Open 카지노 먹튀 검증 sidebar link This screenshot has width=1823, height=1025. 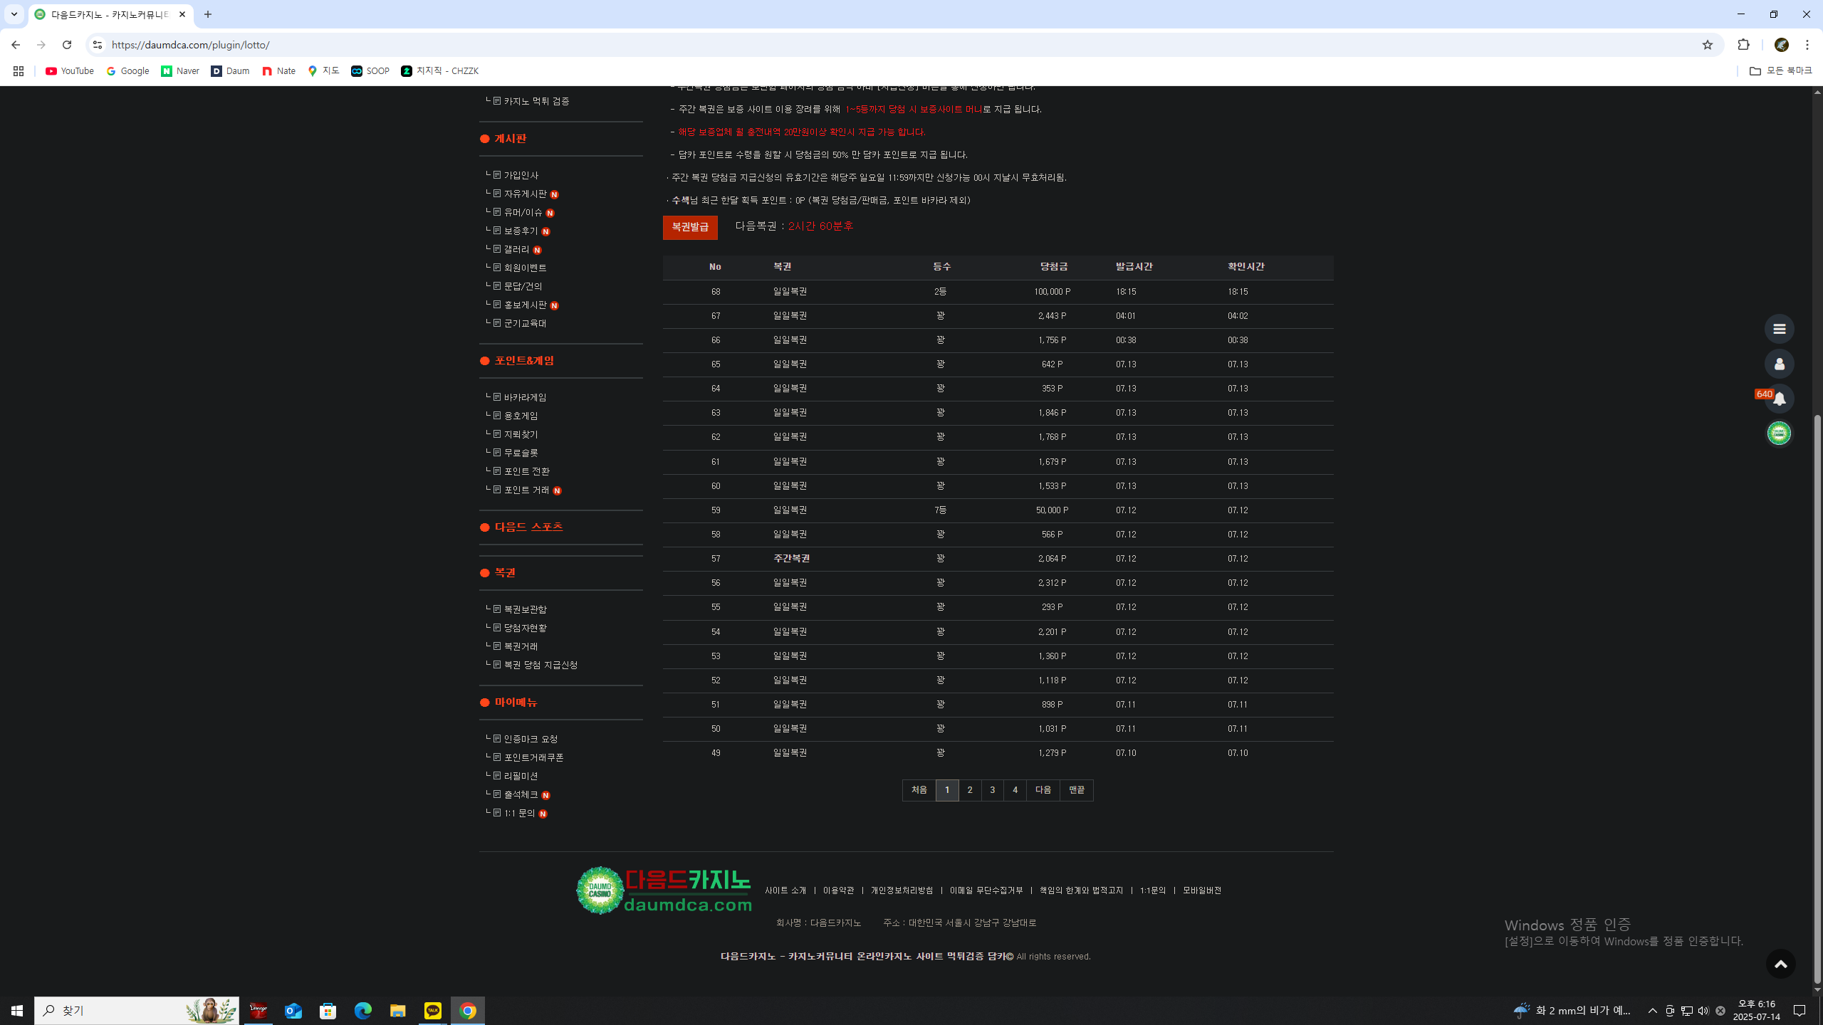tap(537, 102)
